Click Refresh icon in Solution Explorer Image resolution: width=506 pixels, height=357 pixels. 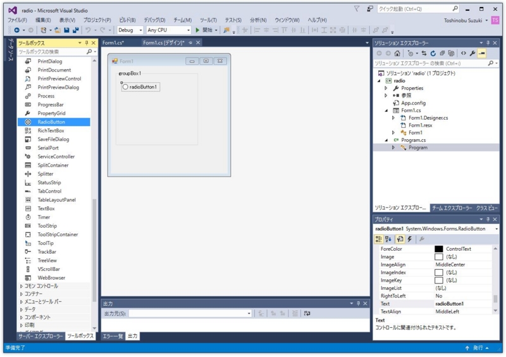[433, 53]
